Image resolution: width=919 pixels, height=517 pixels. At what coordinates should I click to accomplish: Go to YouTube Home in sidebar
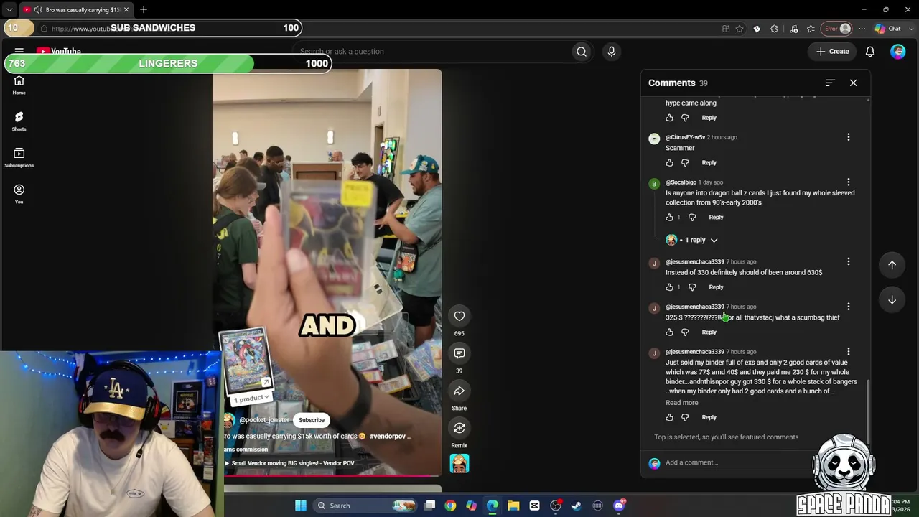tap(19, 85)
